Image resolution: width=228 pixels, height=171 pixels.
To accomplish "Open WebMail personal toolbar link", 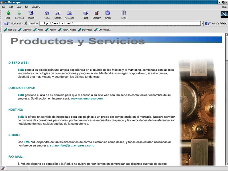I will pos(10,30).
